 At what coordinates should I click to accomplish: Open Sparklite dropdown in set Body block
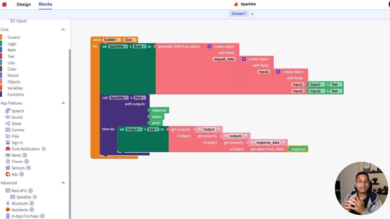118,47
